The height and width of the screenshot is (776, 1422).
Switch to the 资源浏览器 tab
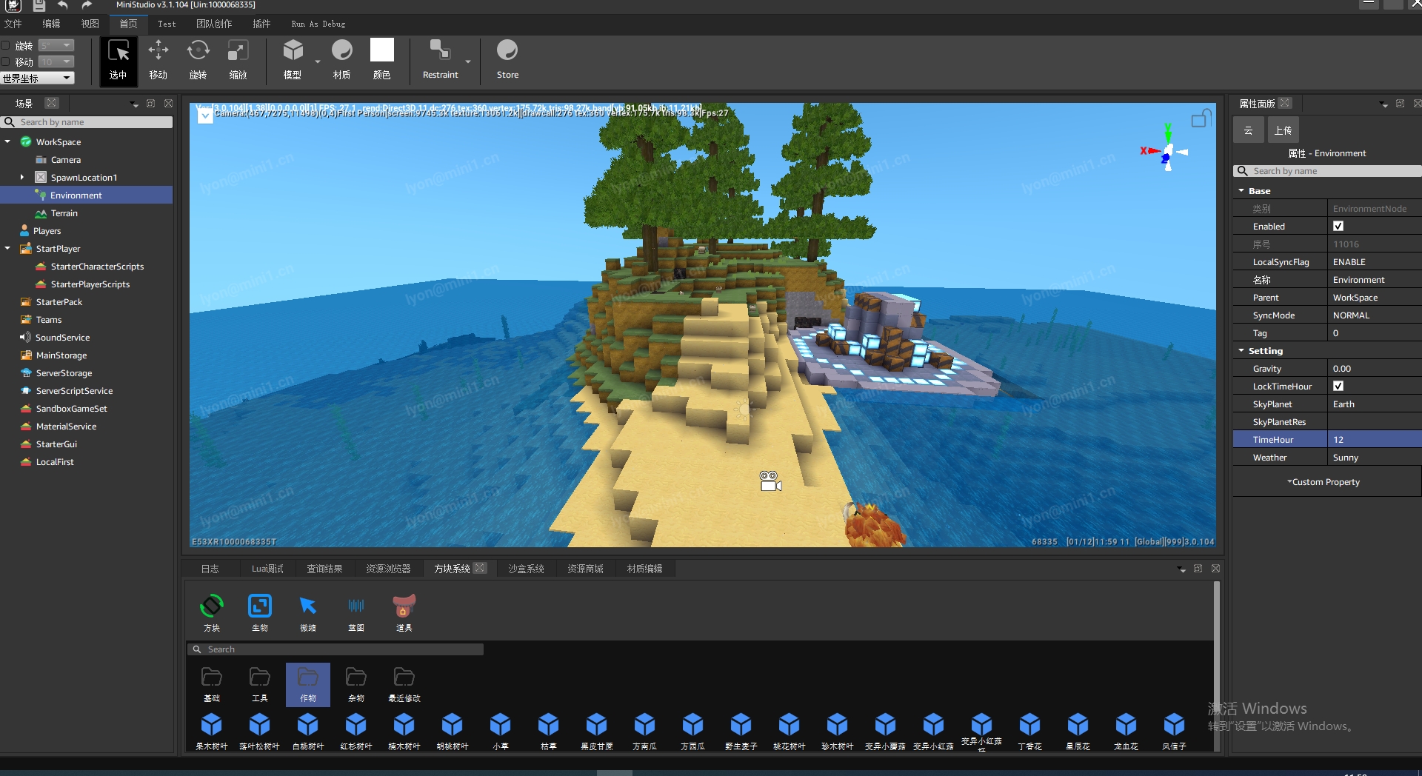388,569
